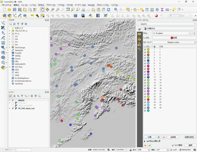Click the pink symbol swatch for value 7

coord(148,66)
